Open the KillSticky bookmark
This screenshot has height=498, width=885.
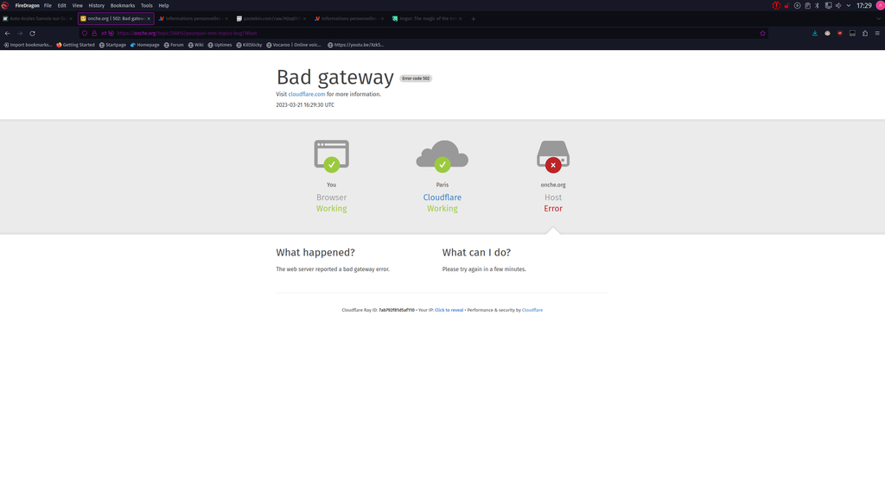[249, 45]
